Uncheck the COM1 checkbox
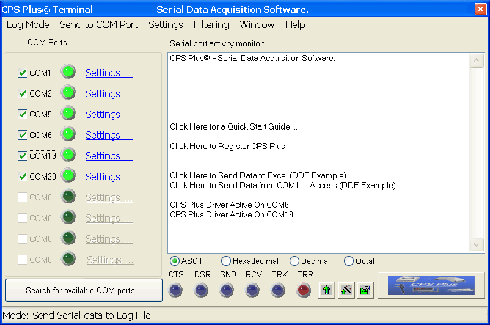This screenshot has width=490, height=325. [x=23, y=73]
